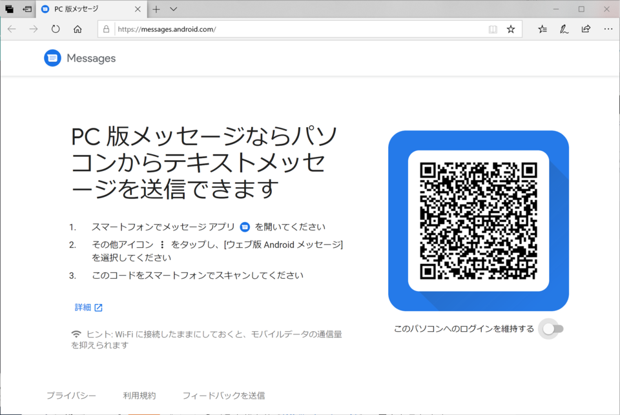
Task: Expand tab previews chevron
Action: [173, 9]
